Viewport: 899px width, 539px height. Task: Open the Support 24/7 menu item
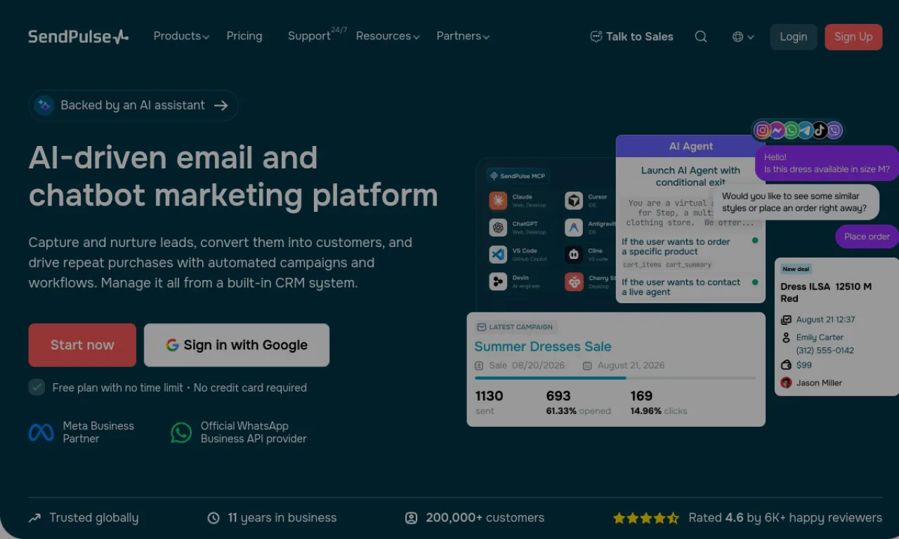(x=317, y=34)
